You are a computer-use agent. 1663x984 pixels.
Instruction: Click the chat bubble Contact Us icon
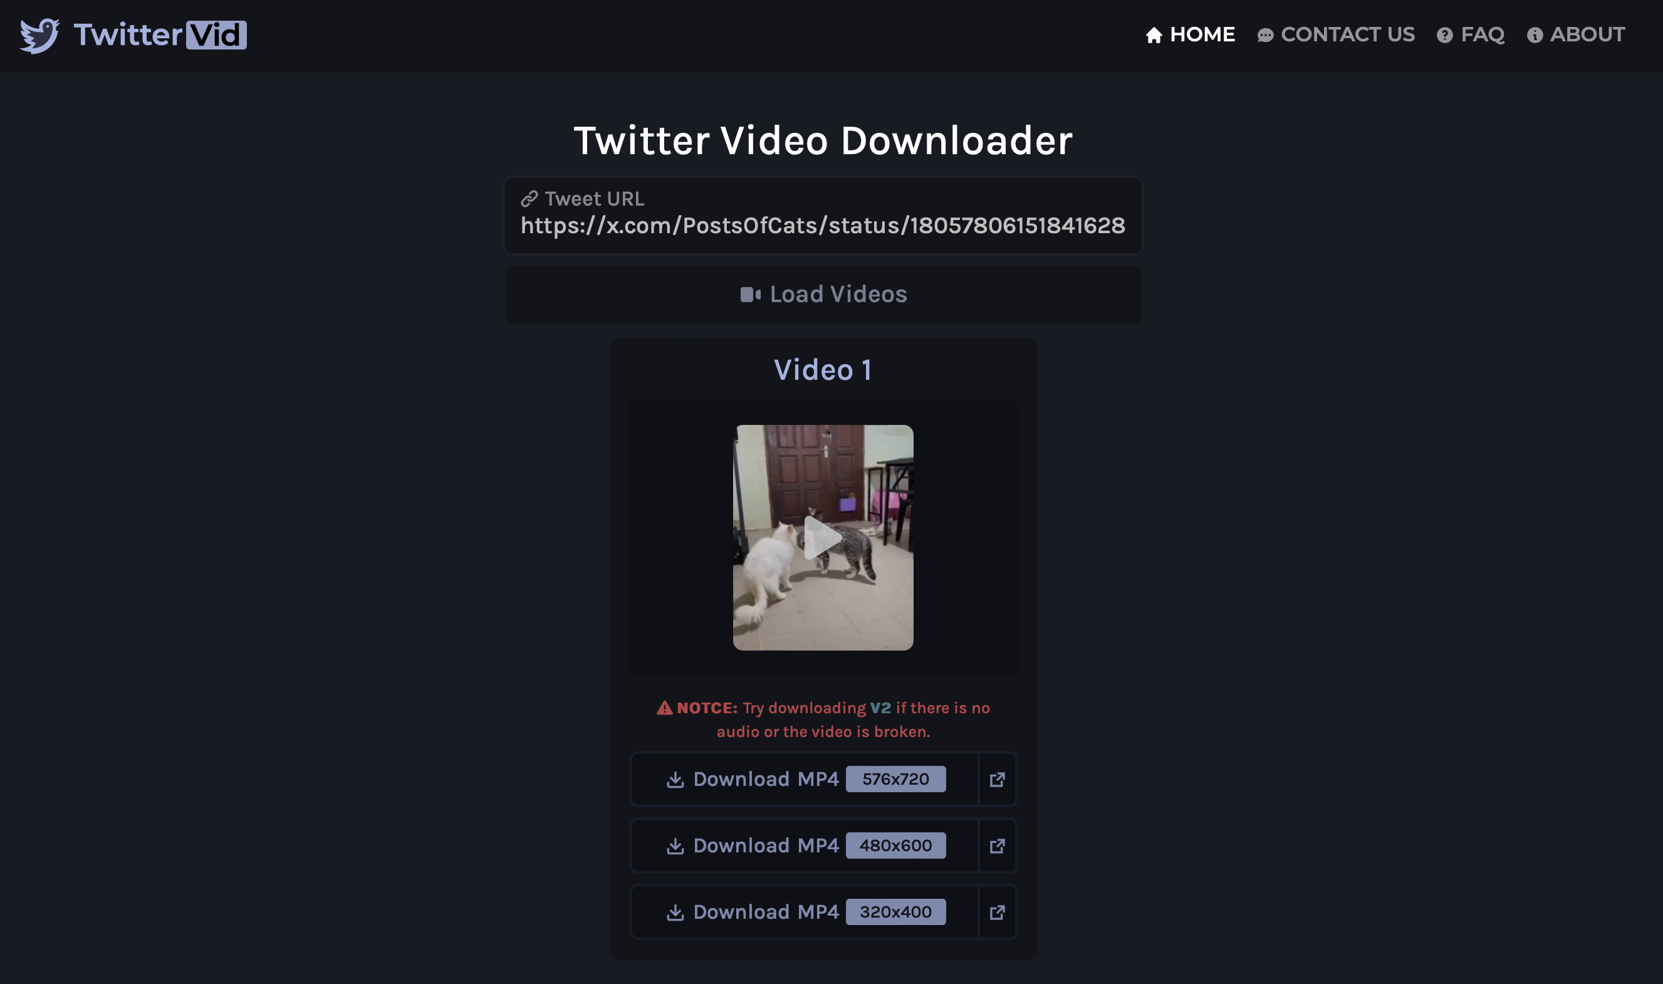tap(1264, 35)
